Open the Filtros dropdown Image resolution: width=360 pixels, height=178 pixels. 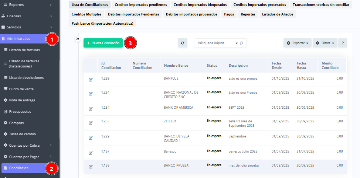click(325, 43)
